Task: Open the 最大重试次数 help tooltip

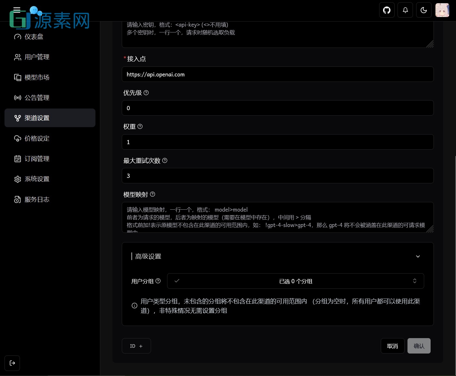Action: (165, 161)
